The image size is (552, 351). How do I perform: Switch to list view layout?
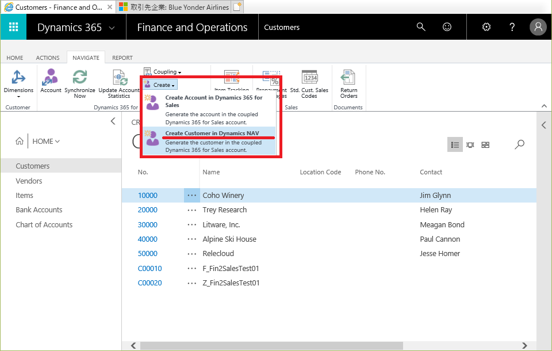pos(455,145)
